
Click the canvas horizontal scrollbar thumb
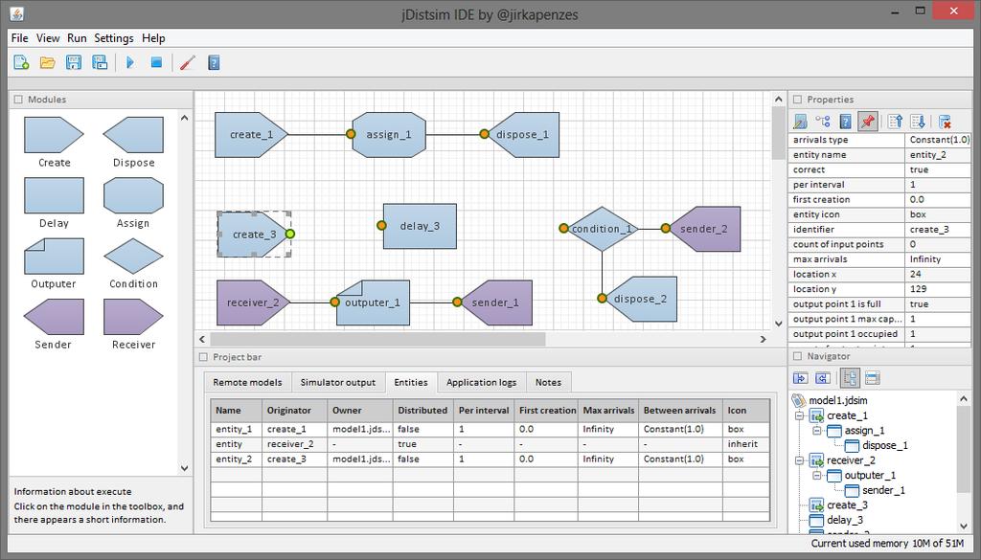point(377,340)
